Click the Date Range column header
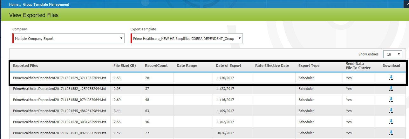Screen dimensions: 409x139 [x=187, y=66]
